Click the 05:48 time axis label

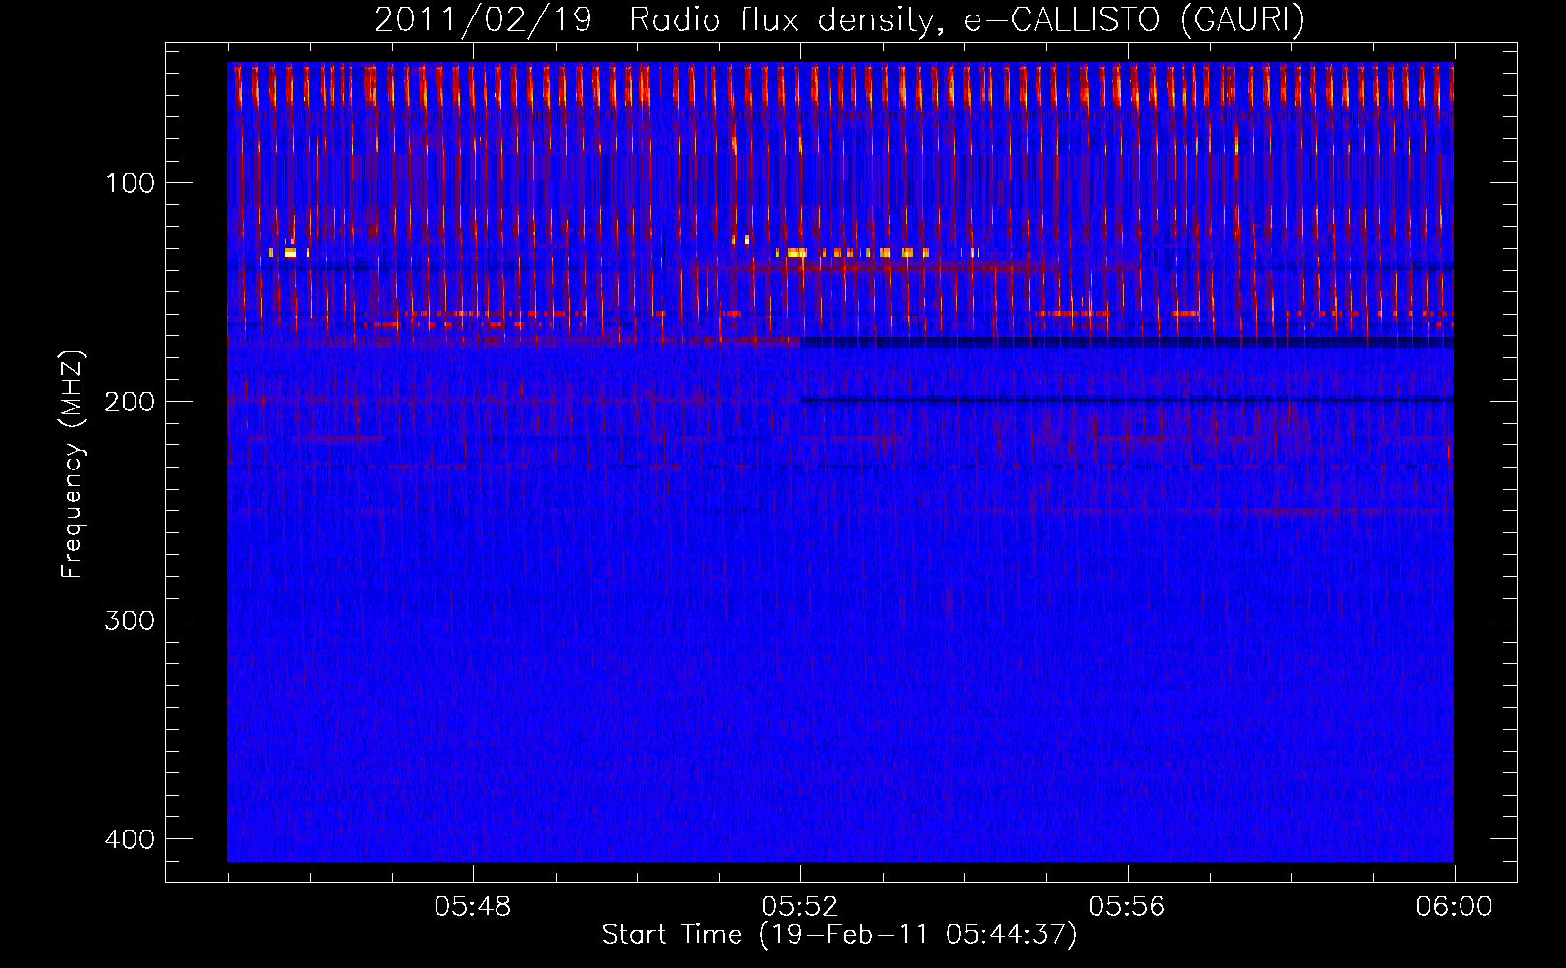point(472,907)
